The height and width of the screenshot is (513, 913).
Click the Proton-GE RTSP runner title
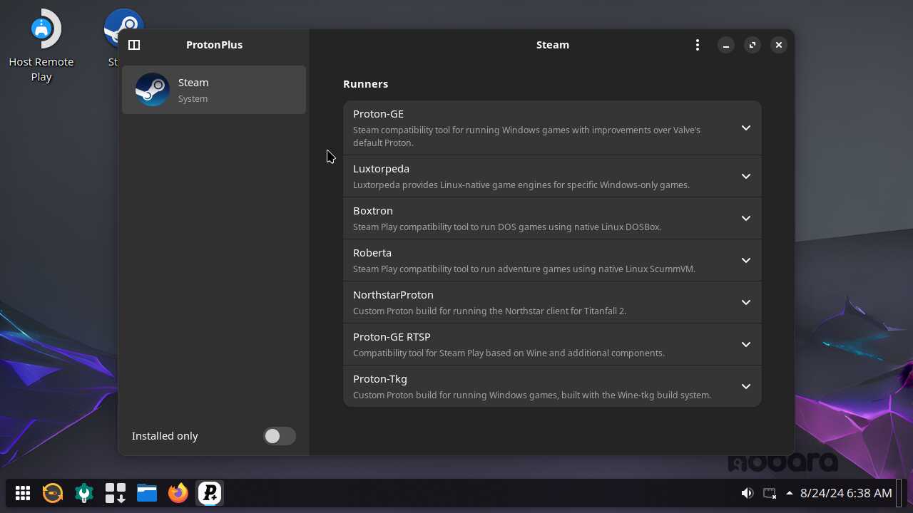click(x=392, y=337)
